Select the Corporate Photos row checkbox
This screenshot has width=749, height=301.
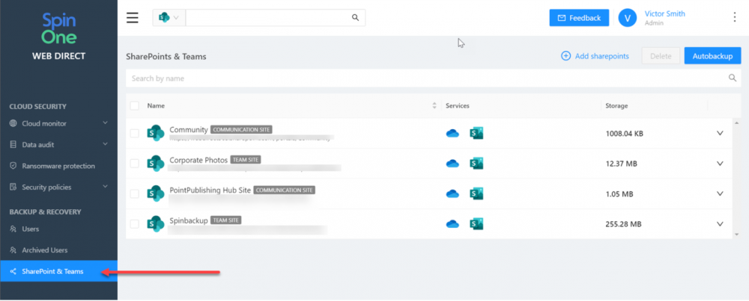135,164
